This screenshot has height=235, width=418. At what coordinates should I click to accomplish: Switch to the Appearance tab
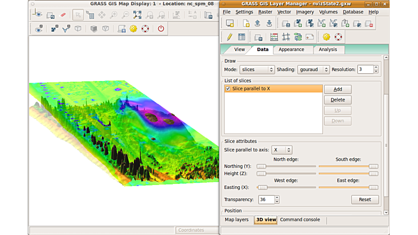[291, 49]
